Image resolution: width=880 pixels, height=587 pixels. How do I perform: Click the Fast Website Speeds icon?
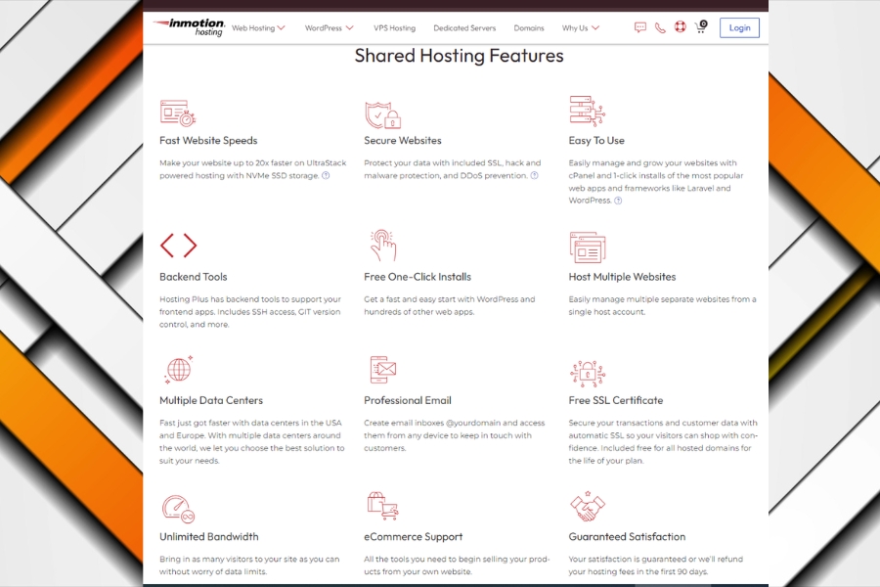178,113
